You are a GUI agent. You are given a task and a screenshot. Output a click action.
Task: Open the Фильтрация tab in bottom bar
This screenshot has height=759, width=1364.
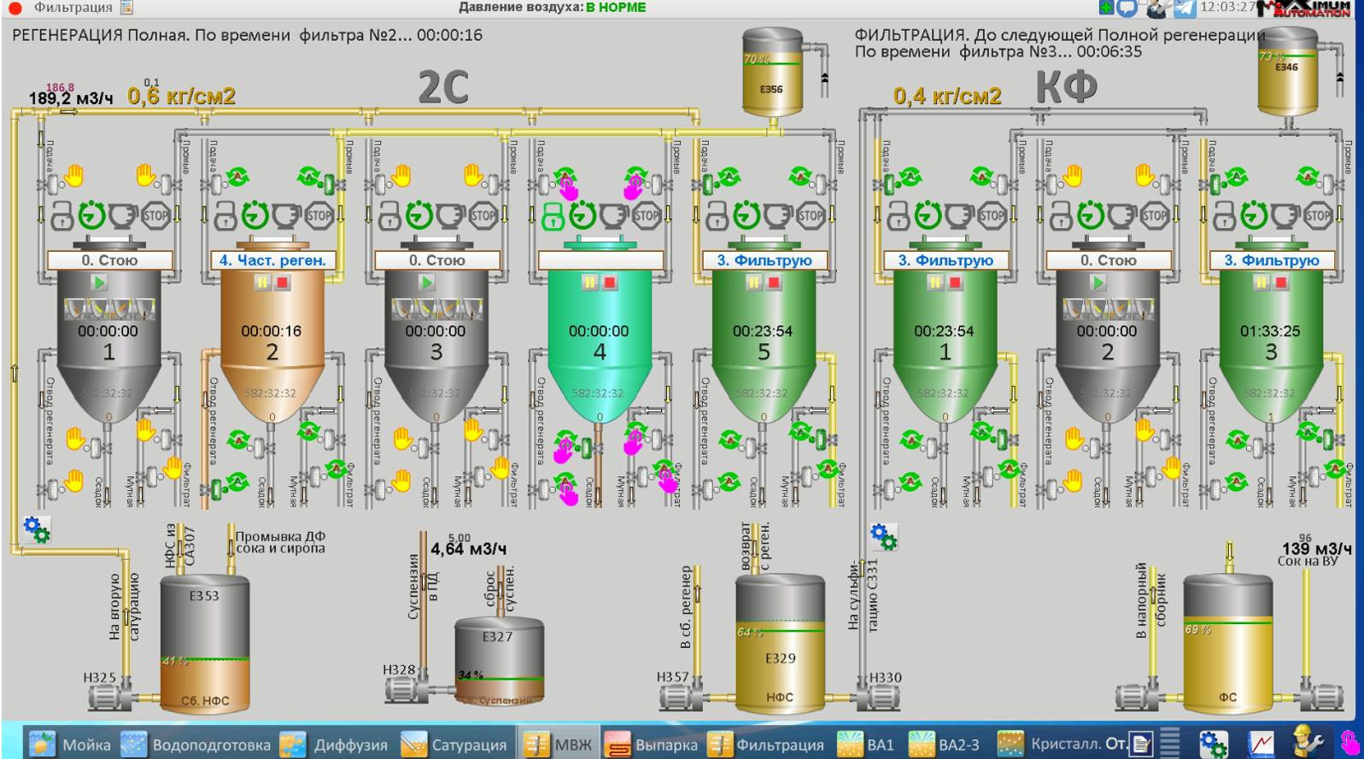pyautogui.click(x=766, y=744)
